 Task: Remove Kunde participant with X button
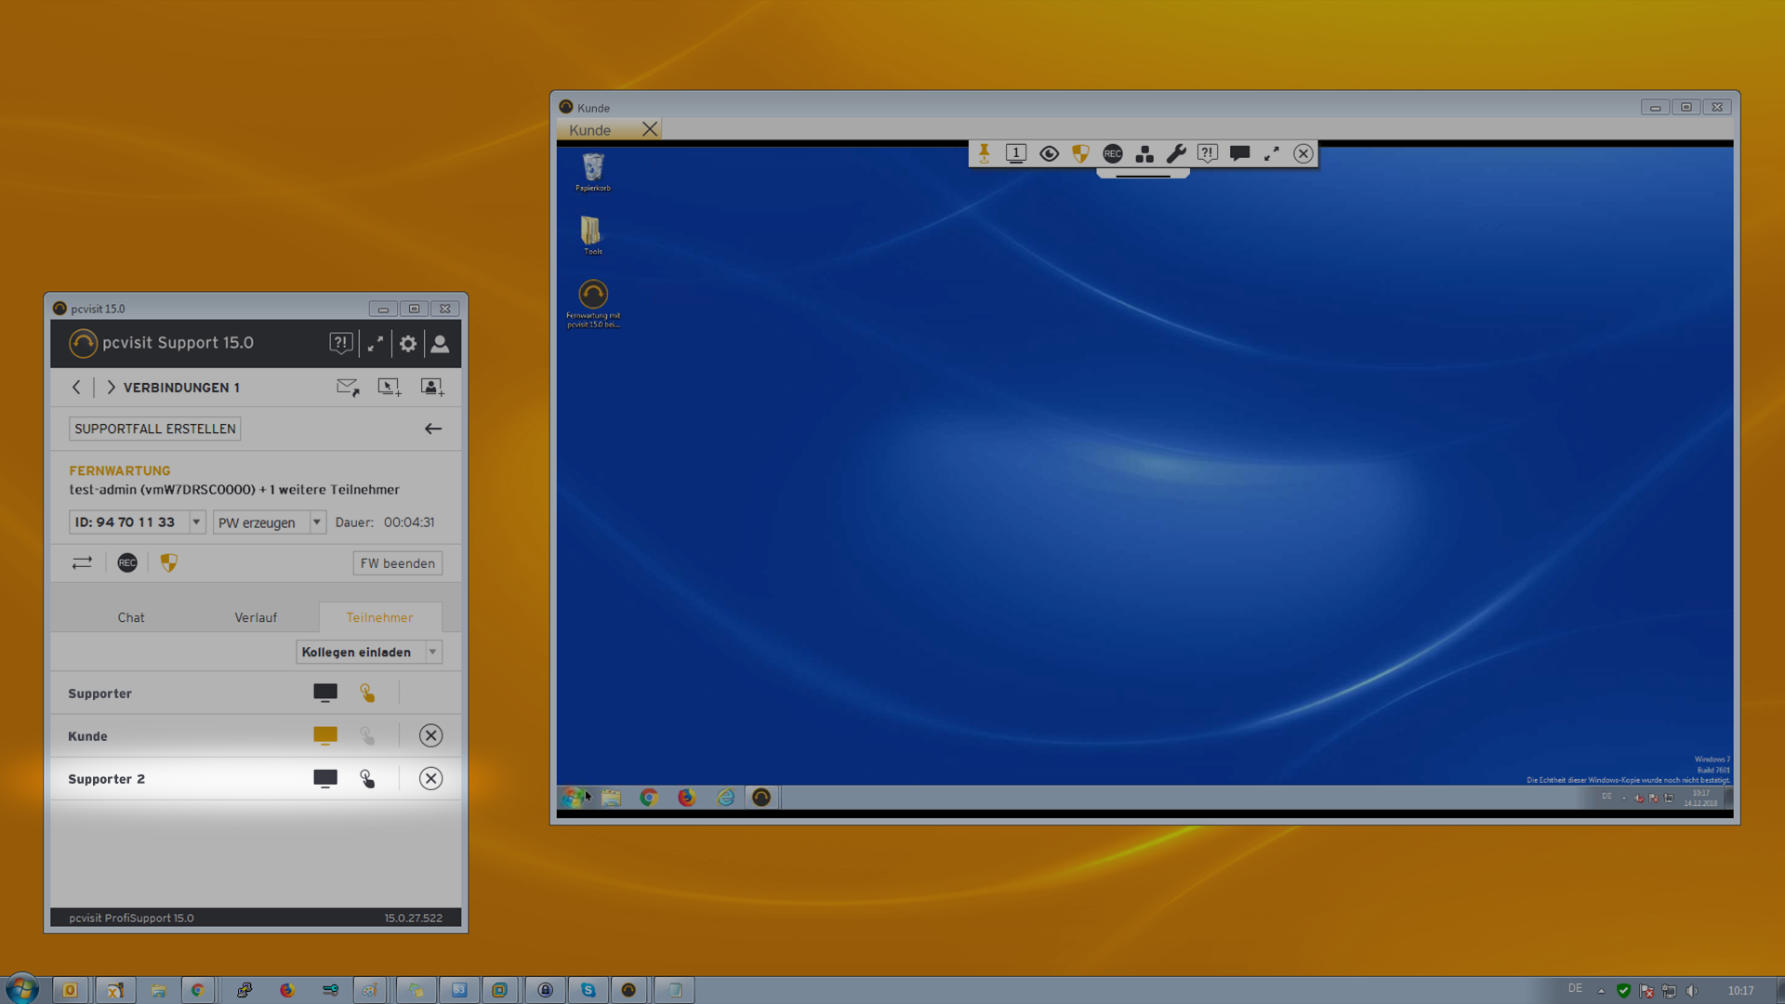(x=430, y=735)
